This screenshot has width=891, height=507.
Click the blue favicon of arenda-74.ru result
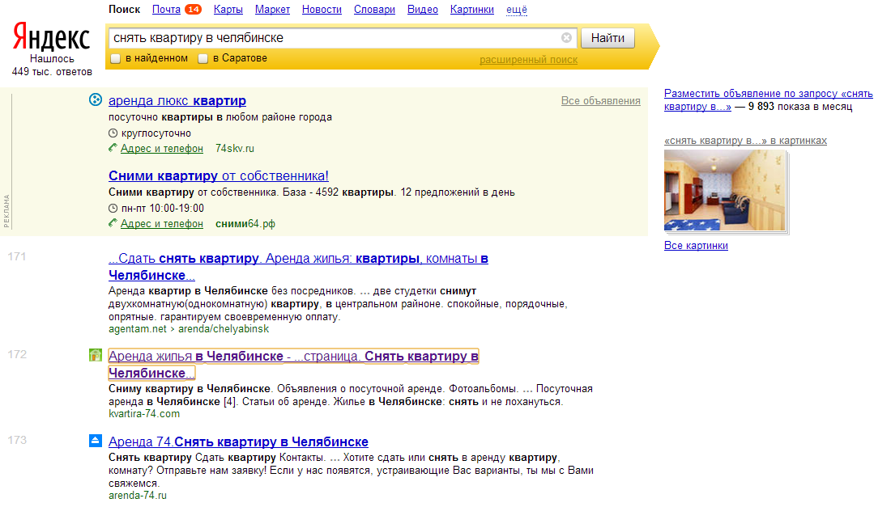coord(96,441)
